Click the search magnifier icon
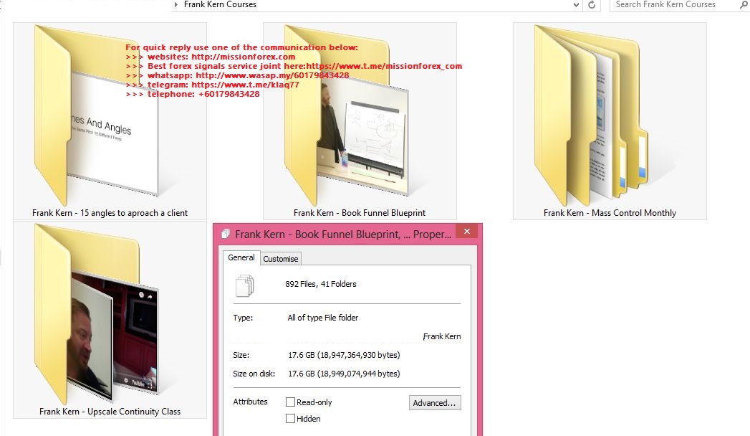Screen dimensions: 750x436 [x=744, y=5]
